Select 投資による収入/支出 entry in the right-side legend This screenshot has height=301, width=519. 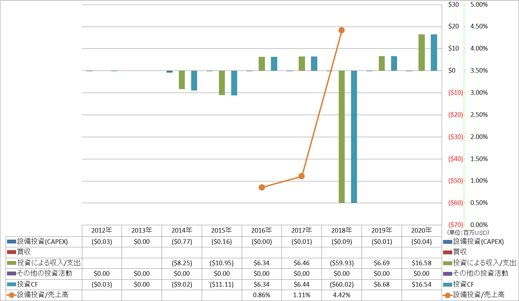[480, 263]
